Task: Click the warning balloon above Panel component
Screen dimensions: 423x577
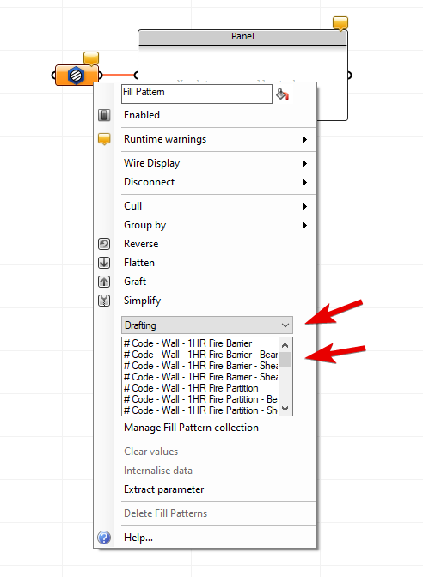Action: 340,23
